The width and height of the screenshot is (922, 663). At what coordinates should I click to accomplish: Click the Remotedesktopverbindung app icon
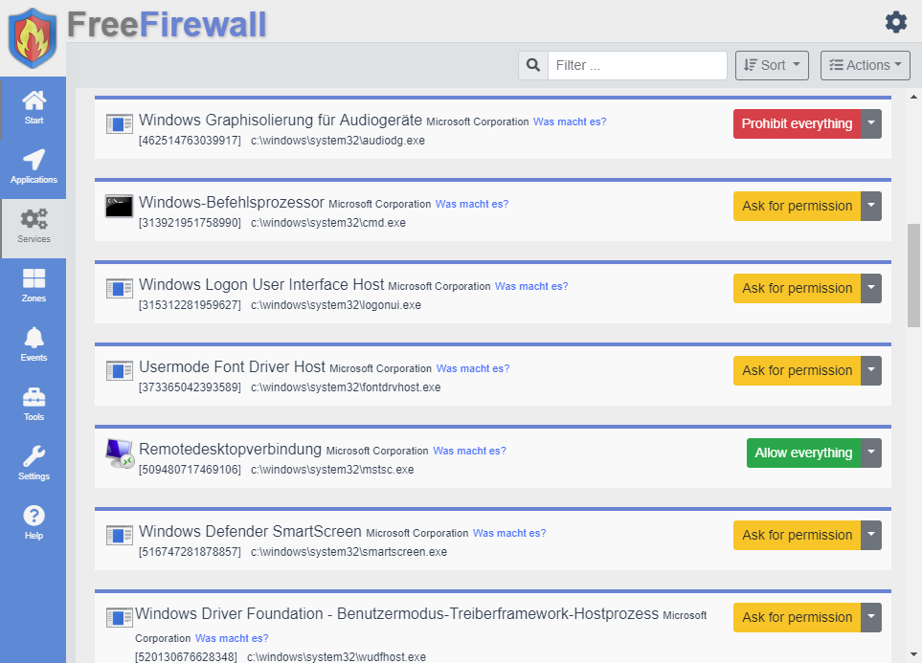click(x=120, y=453)
